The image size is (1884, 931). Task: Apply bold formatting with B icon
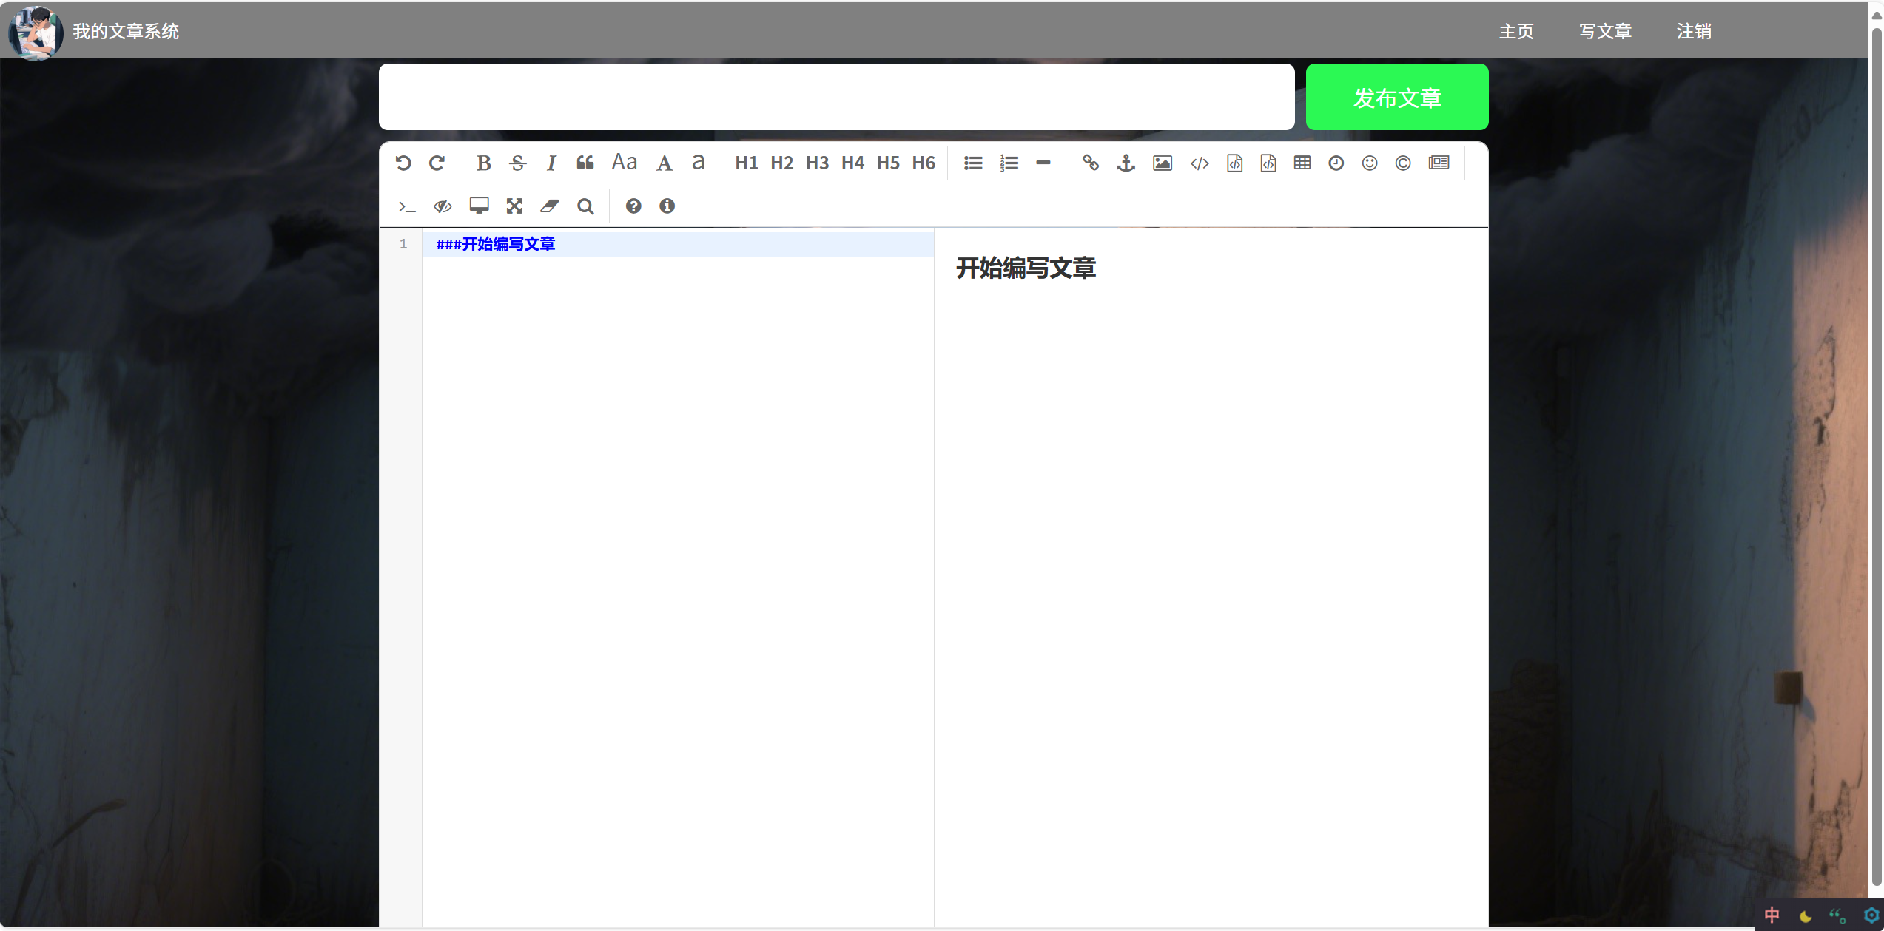483,163
